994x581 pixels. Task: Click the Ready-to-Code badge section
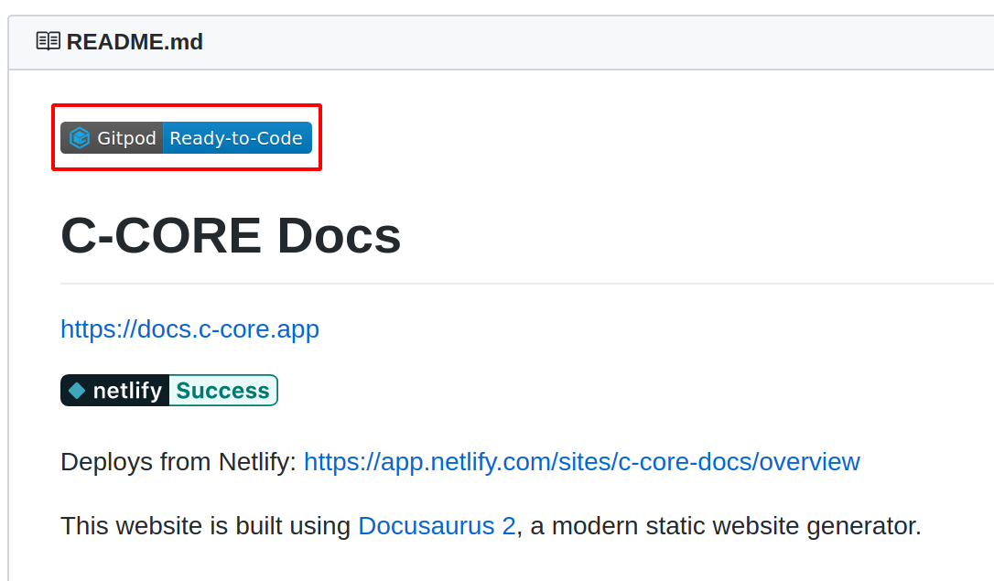coord(236,138)
